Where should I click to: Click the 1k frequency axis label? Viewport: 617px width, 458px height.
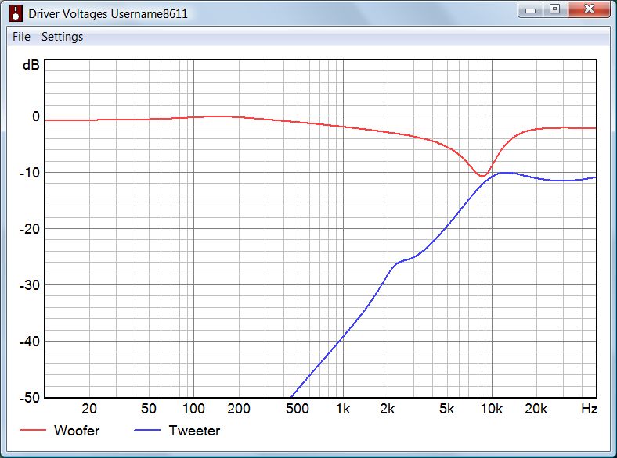[343, 409]
